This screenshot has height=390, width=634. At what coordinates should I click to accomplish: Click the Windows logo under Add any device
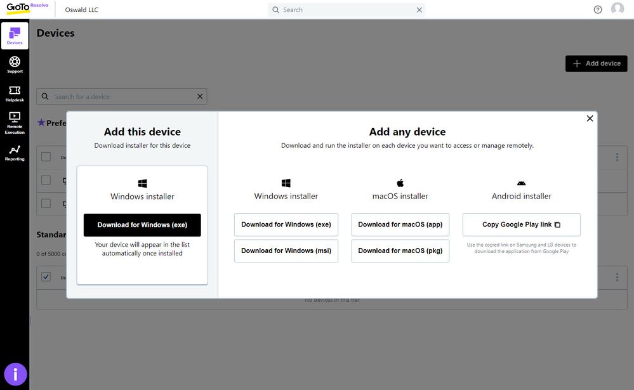tap(286, 183)
